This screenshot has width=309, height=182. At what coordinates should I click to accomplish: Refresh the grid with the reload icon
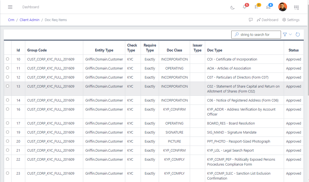(x=298, y=34)
